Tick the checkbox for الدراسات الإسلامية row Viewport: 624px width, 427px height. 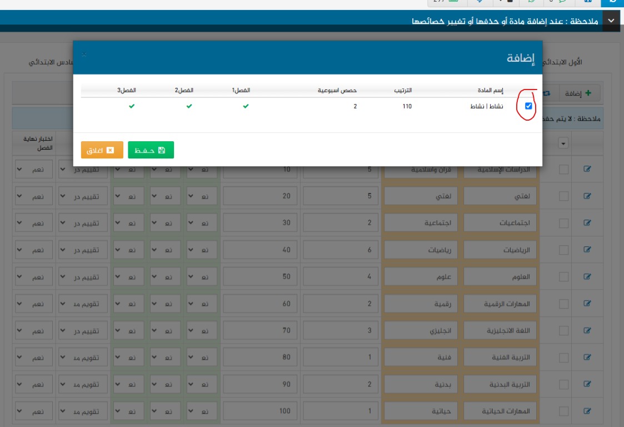(x=563, y=169)
